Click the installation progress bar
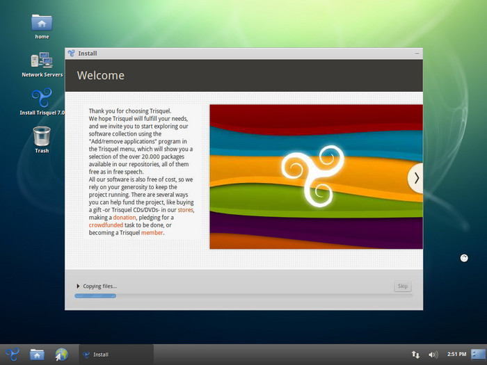This screenshot has width=487, height=365. tap(243, 296)
